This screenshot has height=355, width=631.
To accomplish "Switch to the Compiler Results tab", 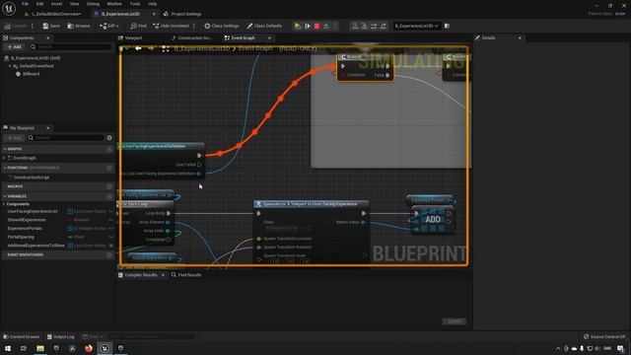I will point(140,275).
